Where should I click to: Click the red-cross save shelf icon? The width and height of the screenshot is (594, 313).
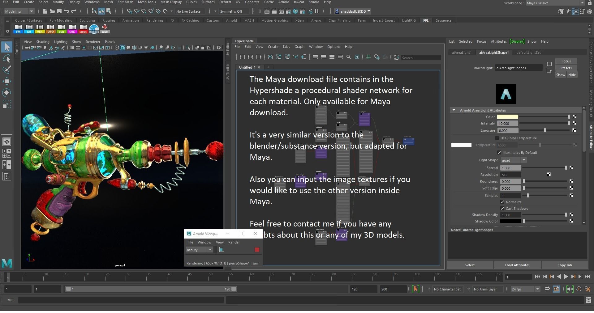[105, 29]
